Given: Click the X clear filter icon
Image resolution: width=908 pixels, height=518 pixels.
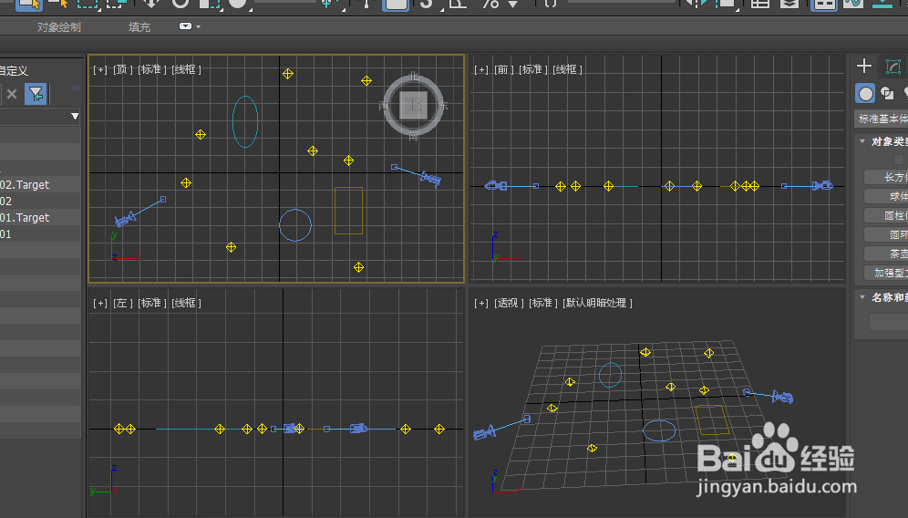Looking at the screenshot, I should pos(12,94).
